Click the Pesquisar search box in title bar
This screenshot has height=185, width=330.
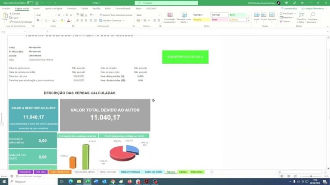point(166,3)
